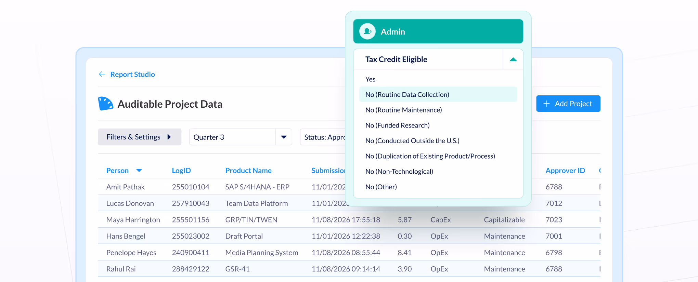
Task: Click submission 11/08/2026 17:55:18
Action: pos(346,220)
